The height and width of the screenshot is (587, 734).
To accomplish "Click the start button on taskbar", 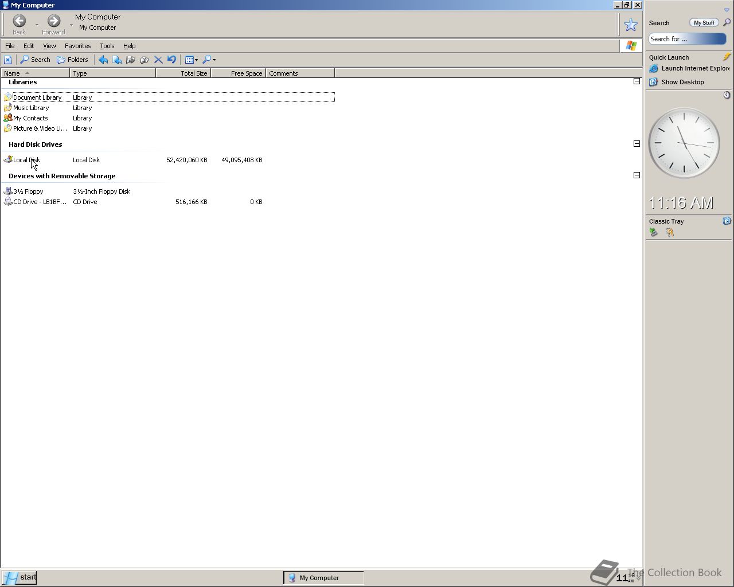I will [x=19, y=577].
